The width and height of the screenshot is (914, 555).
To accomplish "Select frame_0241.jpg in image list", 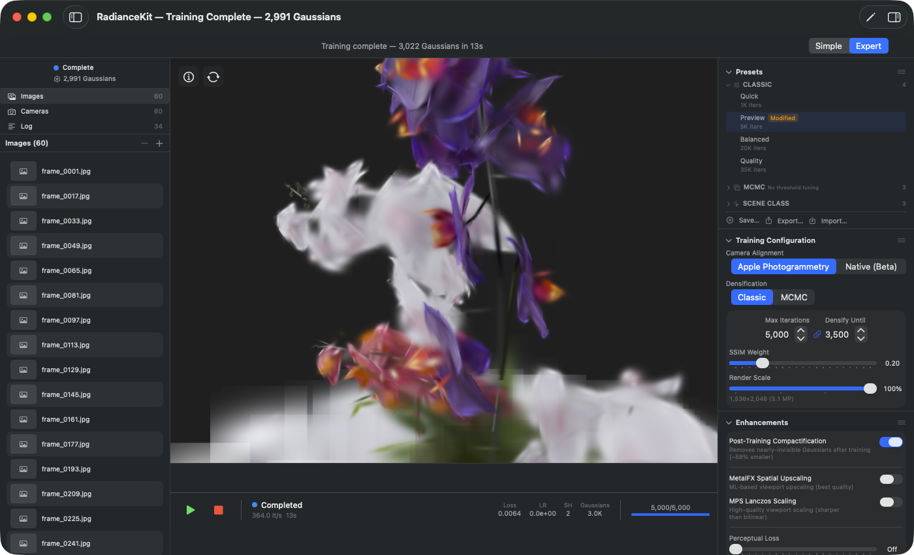I will [85, 543].
